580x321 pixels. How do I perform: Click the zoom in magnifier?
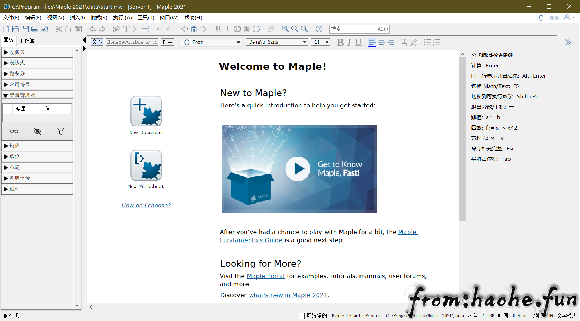(285, 29)
